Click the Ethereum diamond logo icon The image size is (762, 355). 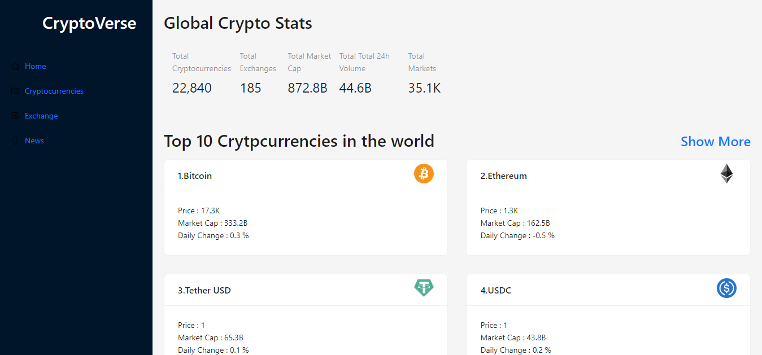(726, 173)
